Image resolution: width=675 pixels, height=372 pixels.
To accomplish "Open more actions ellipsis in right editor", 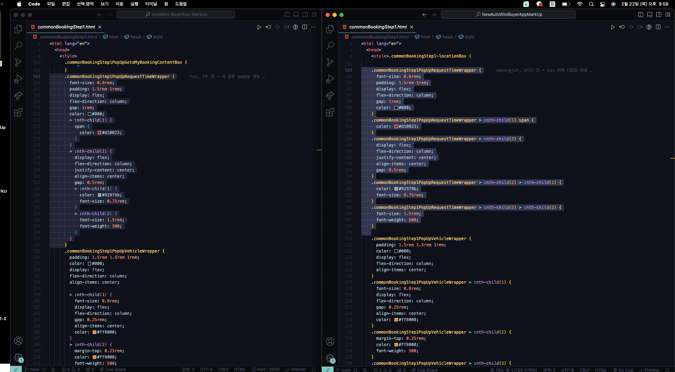I will [x=667, y=27].
